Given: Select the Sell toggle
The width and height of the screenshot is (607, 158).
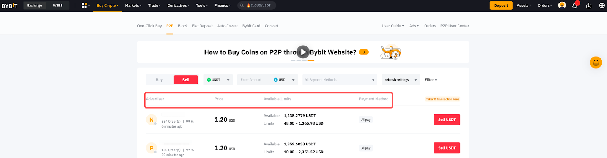Looking at the screenshot, I should point(186,80).
